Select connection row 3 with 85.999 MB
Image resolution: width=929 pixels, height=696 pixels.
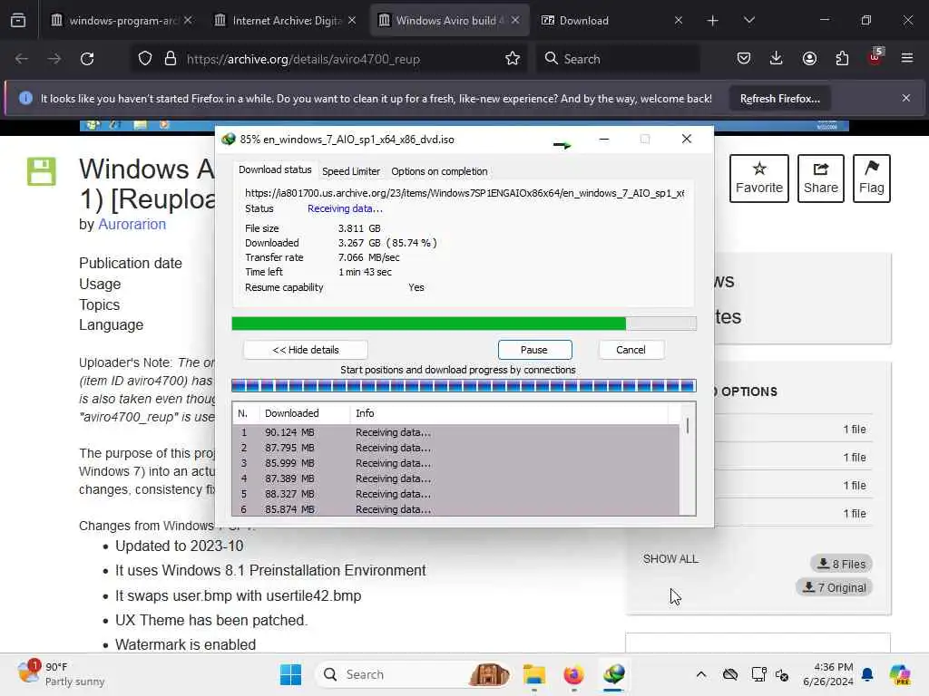[455, 463]
